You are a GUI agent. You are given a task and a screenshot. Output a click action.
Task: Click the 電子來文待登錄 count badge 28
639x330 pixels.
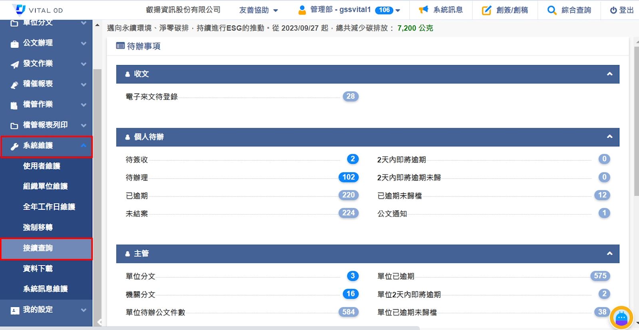[x=350, y=96]
